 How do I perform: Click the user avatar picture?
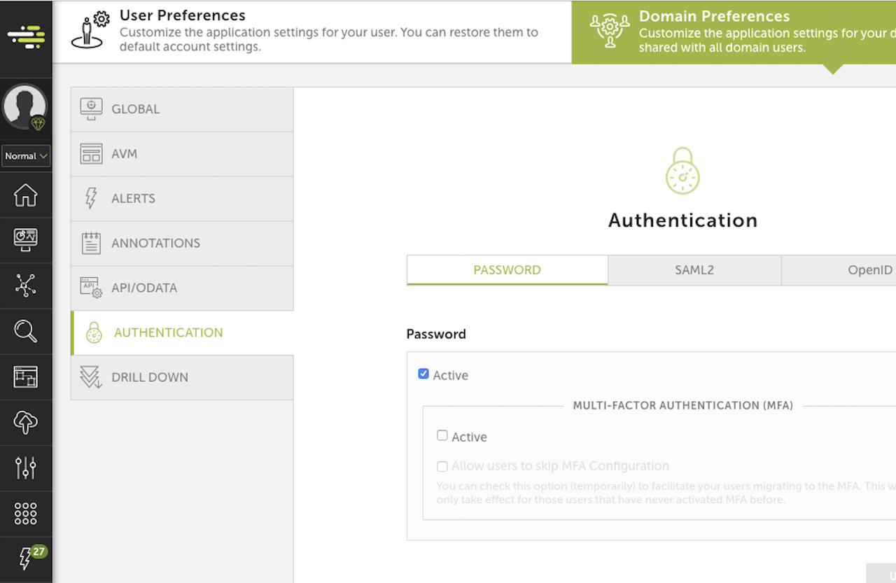25,107
